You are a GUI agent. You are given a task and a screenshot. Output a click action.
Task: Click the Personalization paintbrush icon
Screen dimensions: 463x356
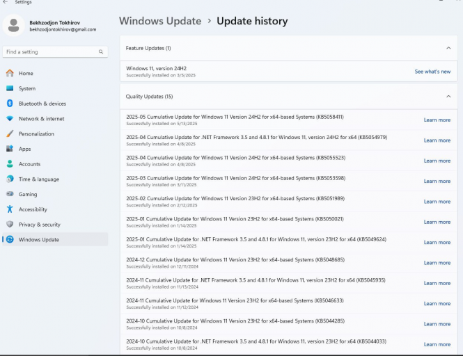click(10, 133)
